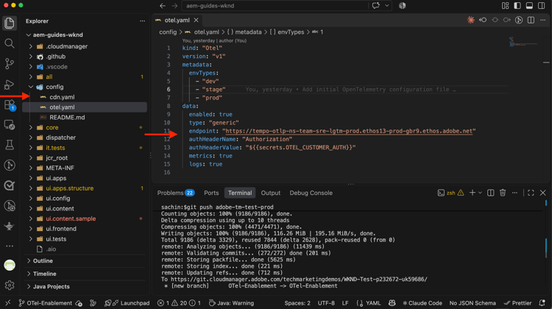Kill terminal with the trash icon
Screen dimensions: 552x309
click(503, 193)
